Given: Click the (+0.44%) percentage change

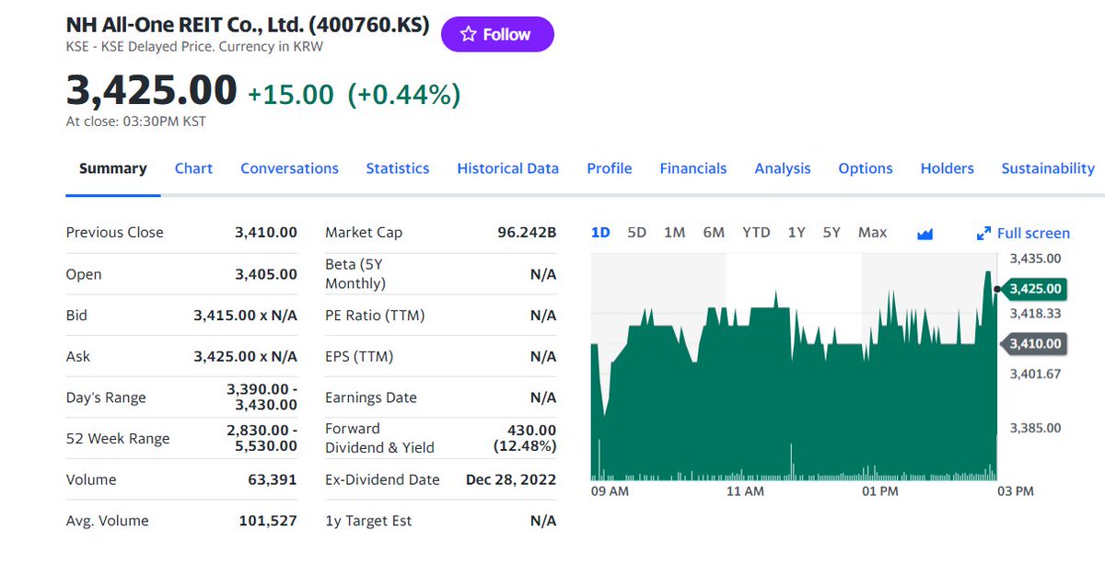Looking at the screenshot, I should point(403,94).
